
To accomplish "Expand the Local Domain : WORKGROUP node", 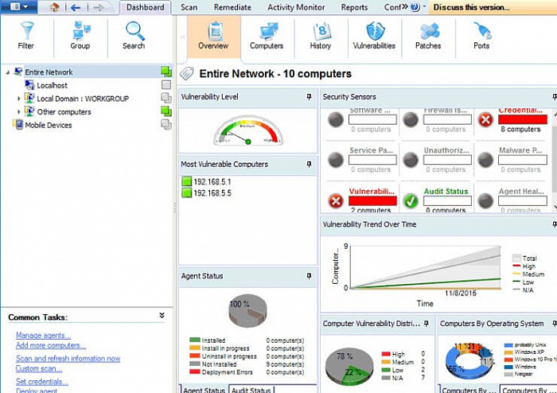I will (20, 99).
